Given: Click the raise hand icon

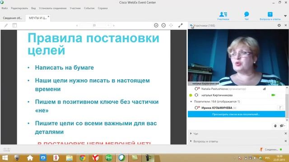Looking at the screenshot, I should pyautogui.click(x=275, y=126).
